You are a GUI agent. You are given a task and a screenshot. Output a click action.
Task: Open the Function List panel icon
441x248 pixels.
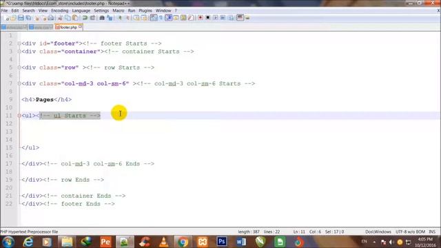click(192, 18)
